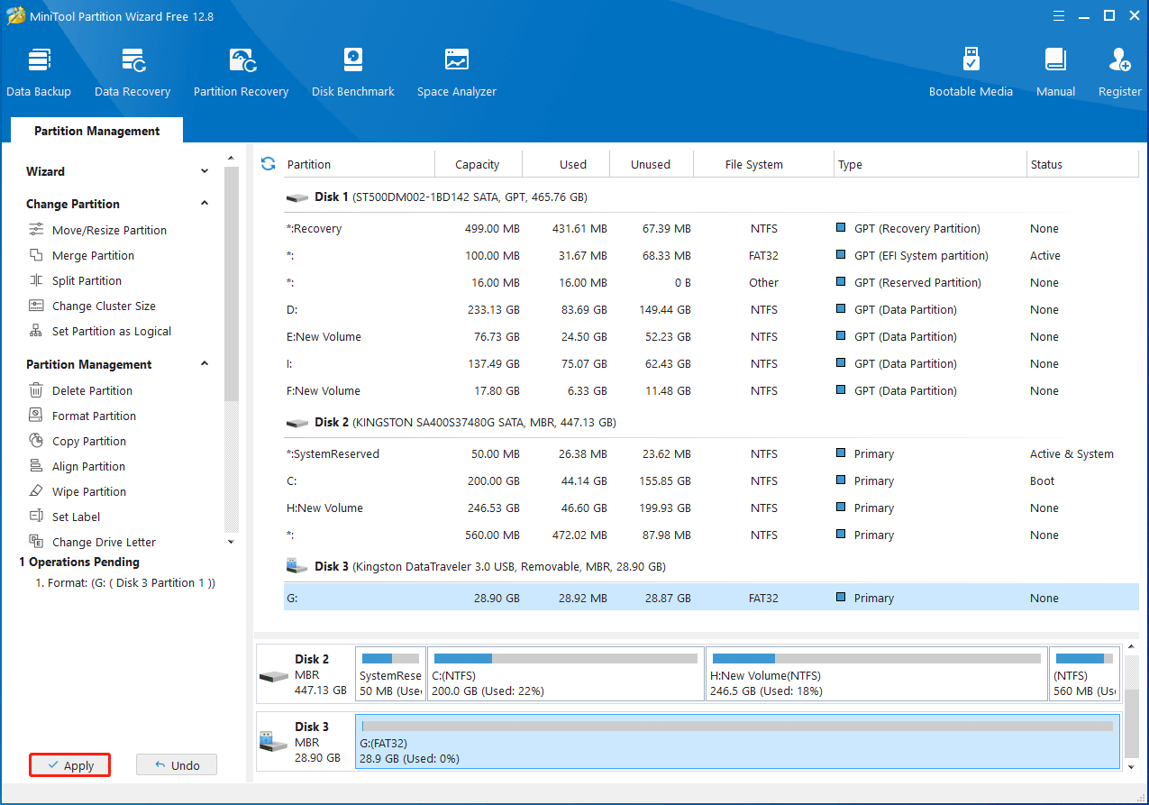
Task: Click disk map scroll-down arrow
Action: [1132, 766]
